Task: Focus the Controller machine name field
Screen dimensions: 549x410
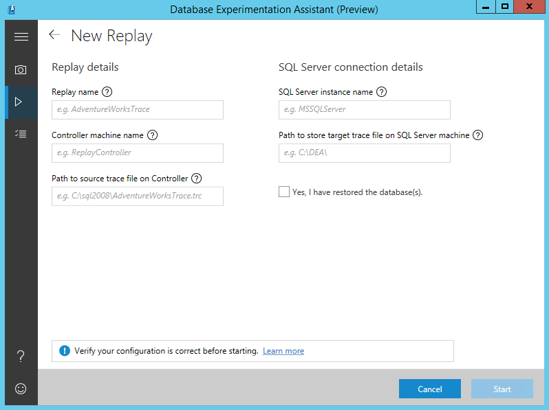Action: (x=138, y=153)
